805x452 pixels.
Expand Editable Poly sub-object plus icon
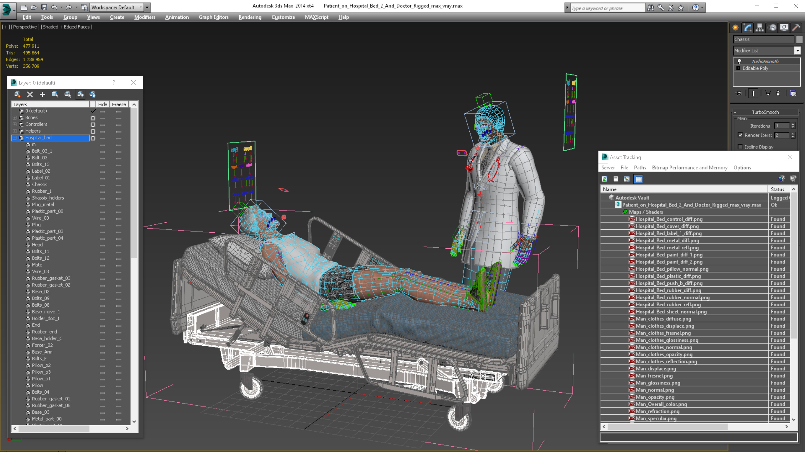coord(738,68)
